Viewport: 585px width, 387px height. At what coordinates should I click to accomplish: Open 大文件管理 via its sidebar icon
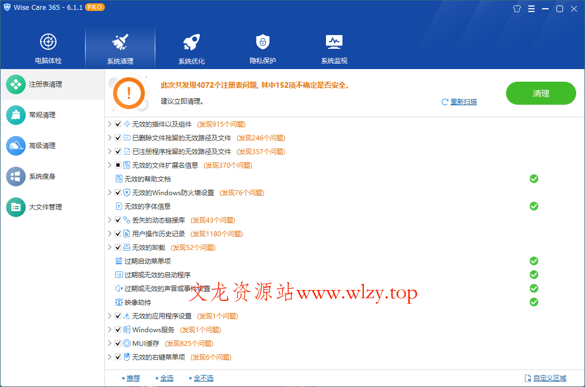pyautogui.click(x=15, y=207)
